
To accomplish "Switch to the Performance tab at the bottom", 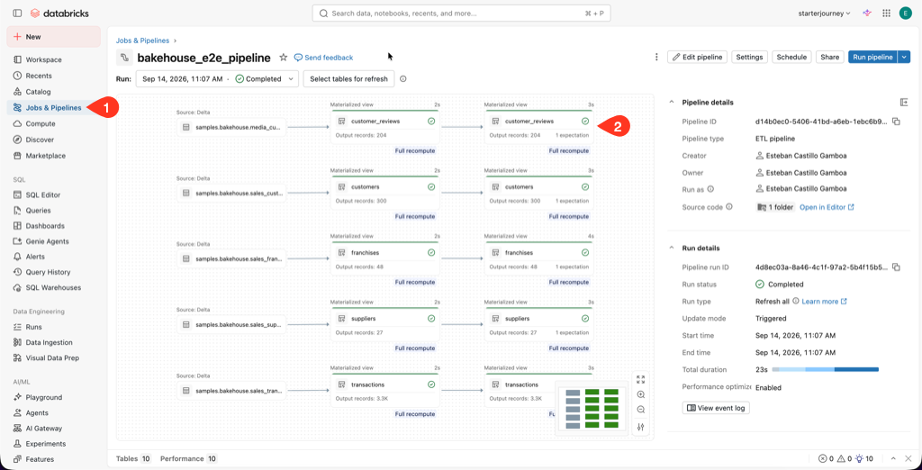I will (x=189, y=459).
